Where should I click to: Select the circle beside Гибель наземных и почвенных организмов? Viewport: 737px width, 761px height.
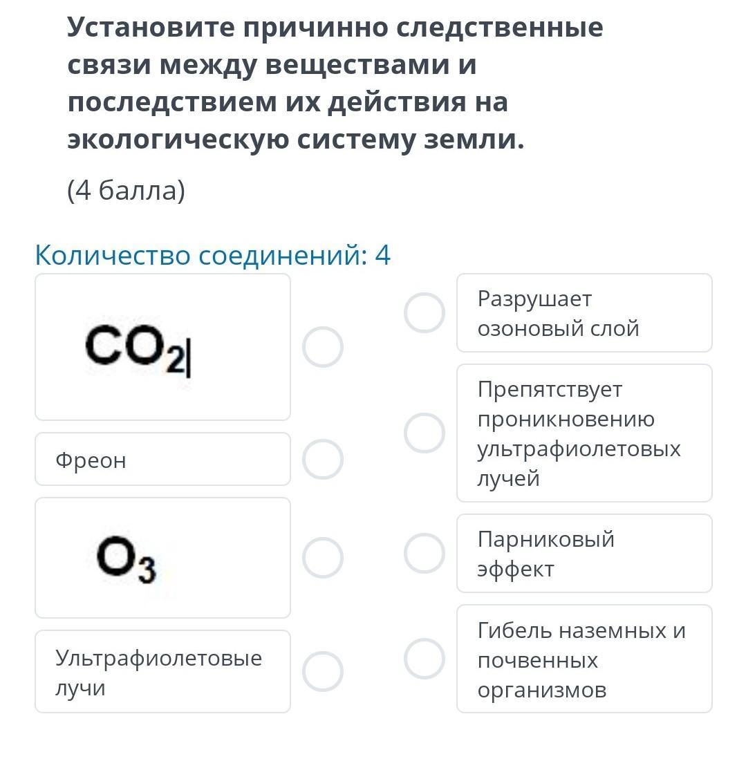coord(424,659)
